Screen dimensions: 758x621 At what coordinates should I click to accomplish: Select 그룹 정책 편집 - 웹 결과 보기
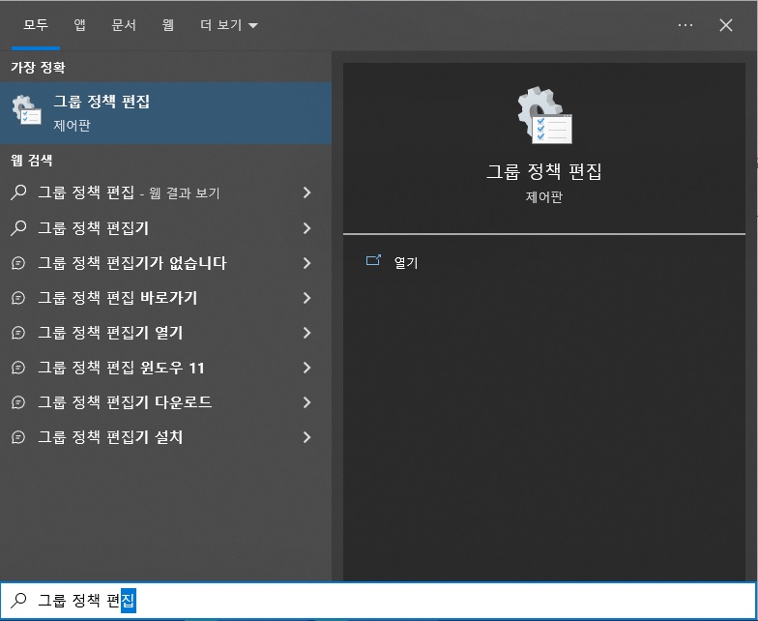pos(166,192)
